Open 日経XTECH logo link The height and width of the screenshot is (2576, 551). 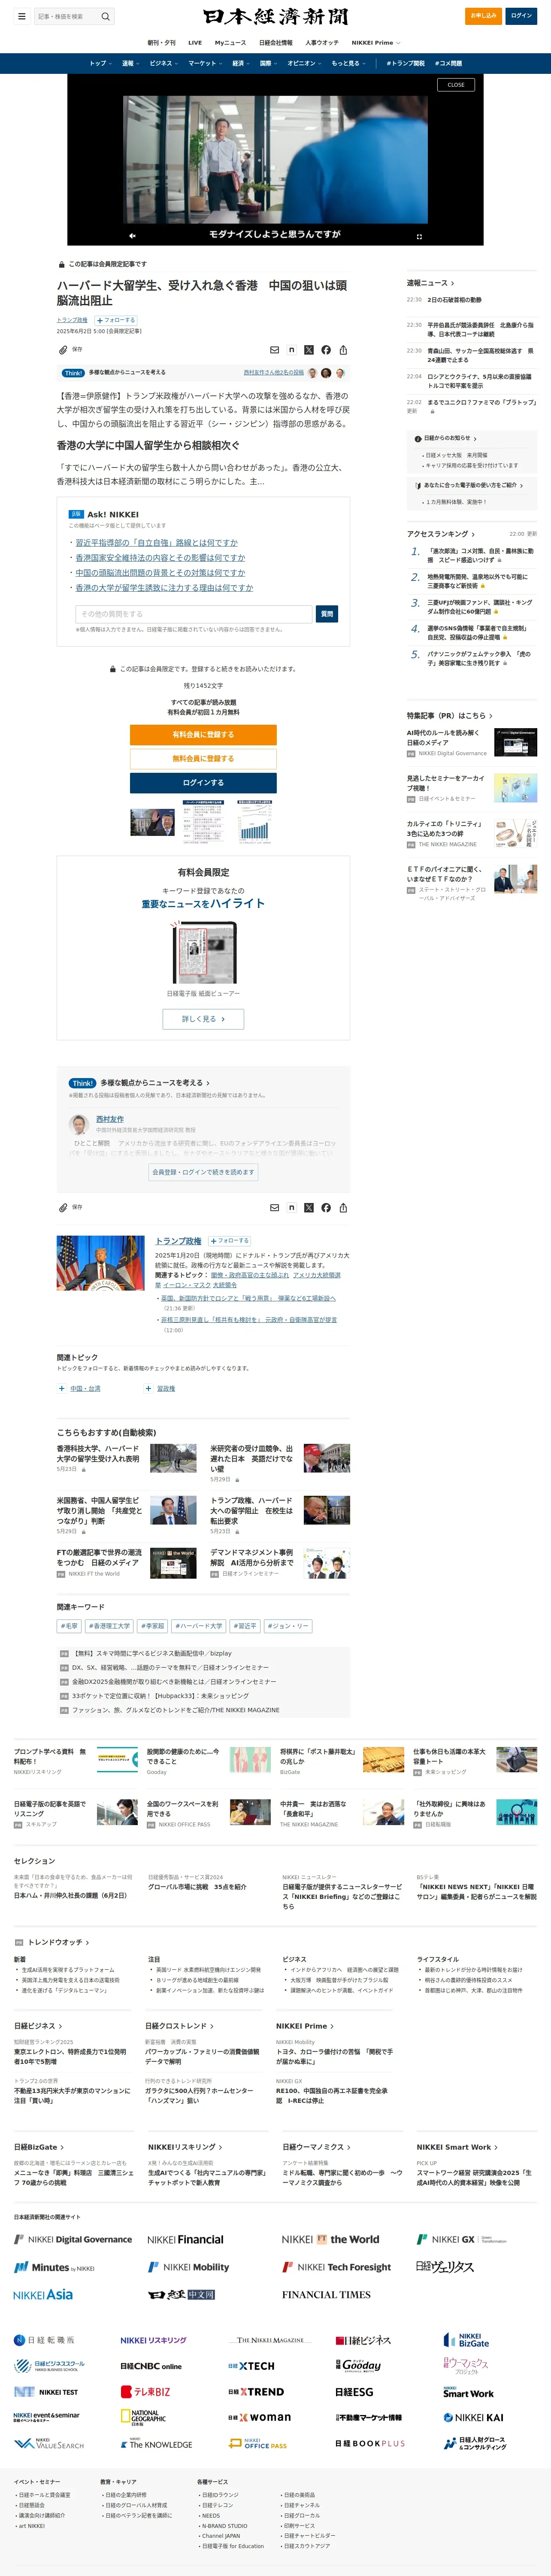point(251,2365)
